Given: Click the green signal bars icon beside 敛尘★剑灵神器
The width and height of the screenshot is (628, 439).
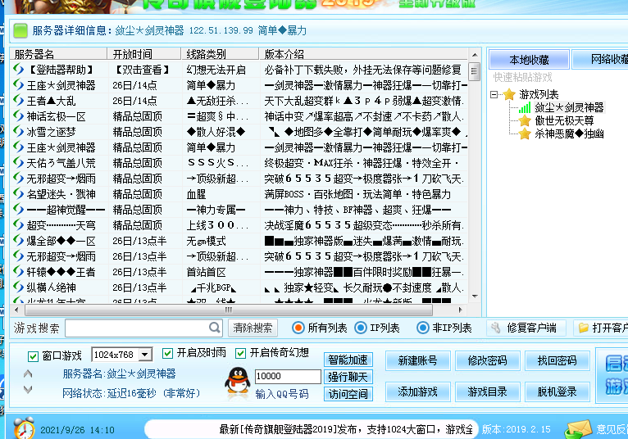Looking at the screenshot, I should coord(525,107).
